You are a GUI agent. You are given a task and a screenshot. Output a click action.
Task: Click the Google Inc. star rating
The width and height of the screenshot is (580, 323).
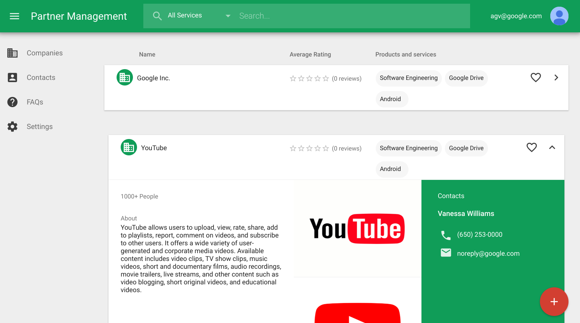click(309, 78)
